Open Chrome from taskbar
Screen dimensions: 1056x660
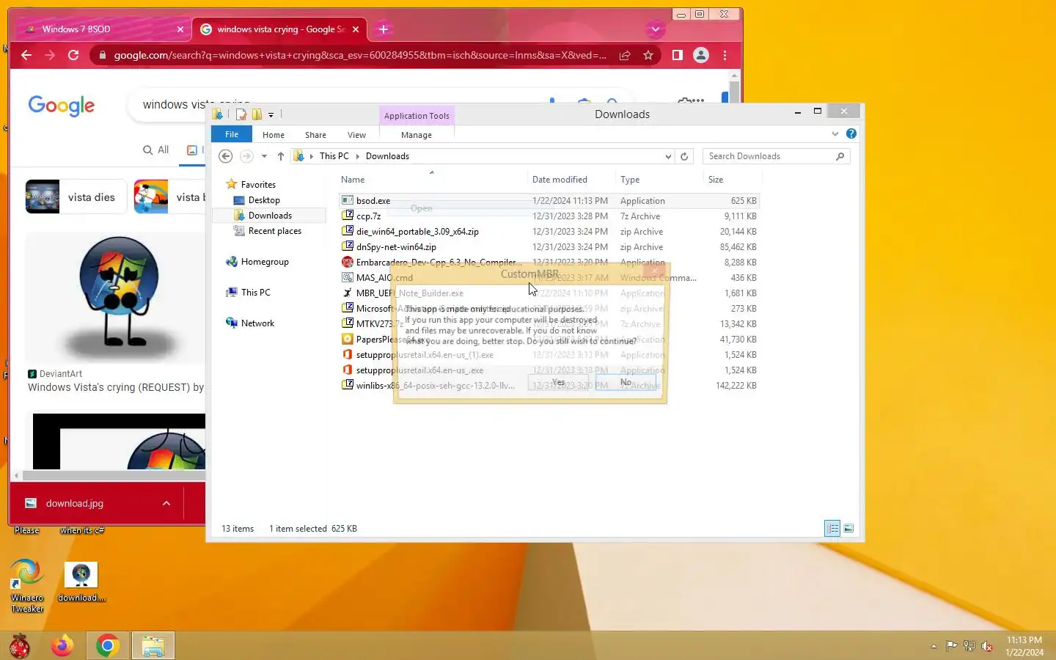coord(108,646)
